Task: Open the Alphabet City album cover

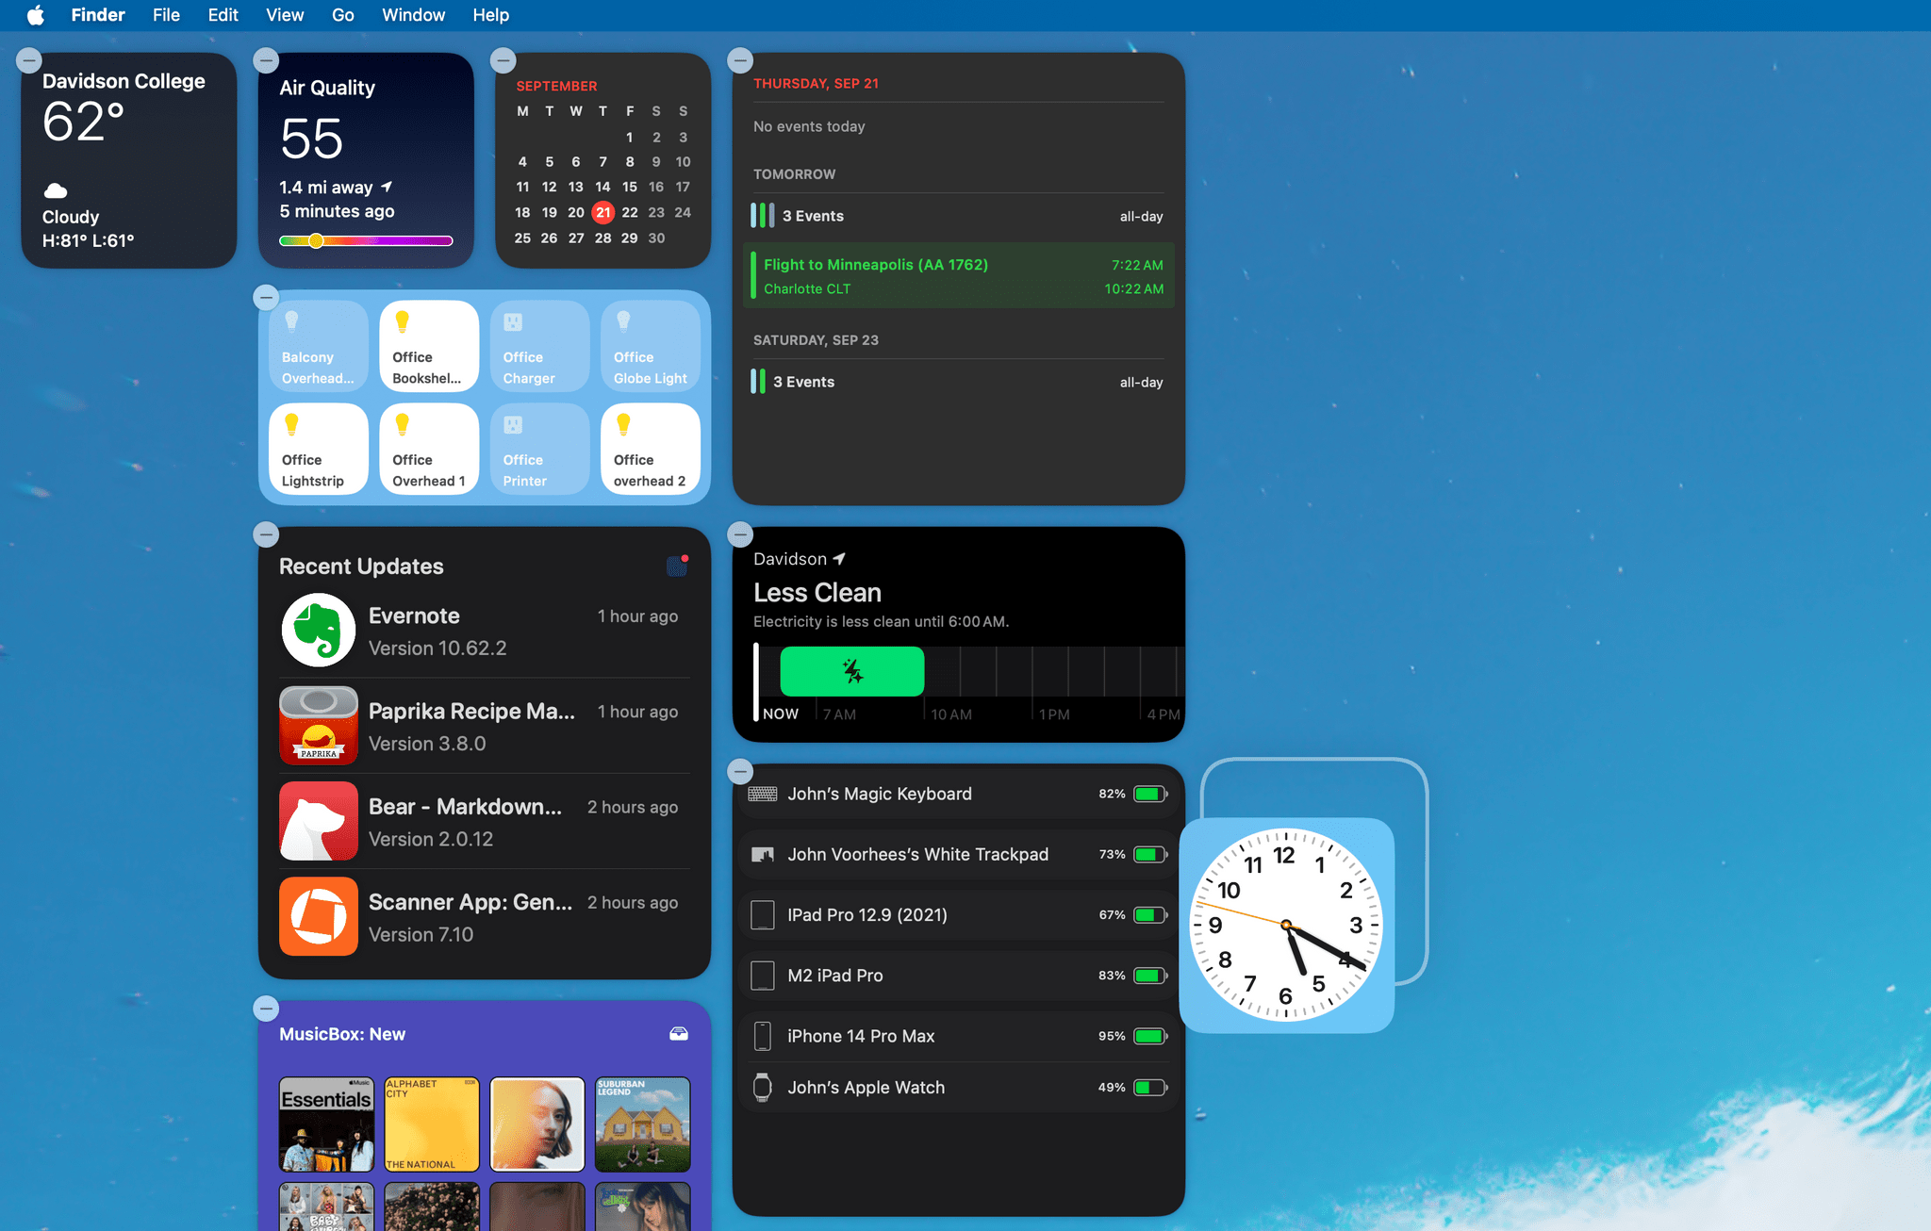Action: [x=432, y=1124]
